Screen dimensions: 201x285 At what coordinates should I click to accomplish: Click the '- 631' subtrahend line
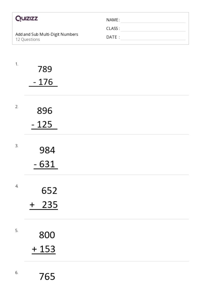[46, 164]
